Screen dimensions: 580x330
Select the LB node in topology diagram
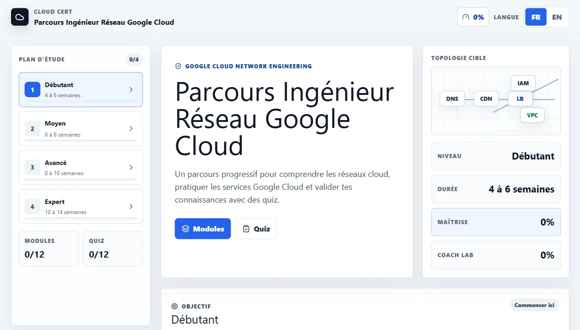click(x=520, y=99)
